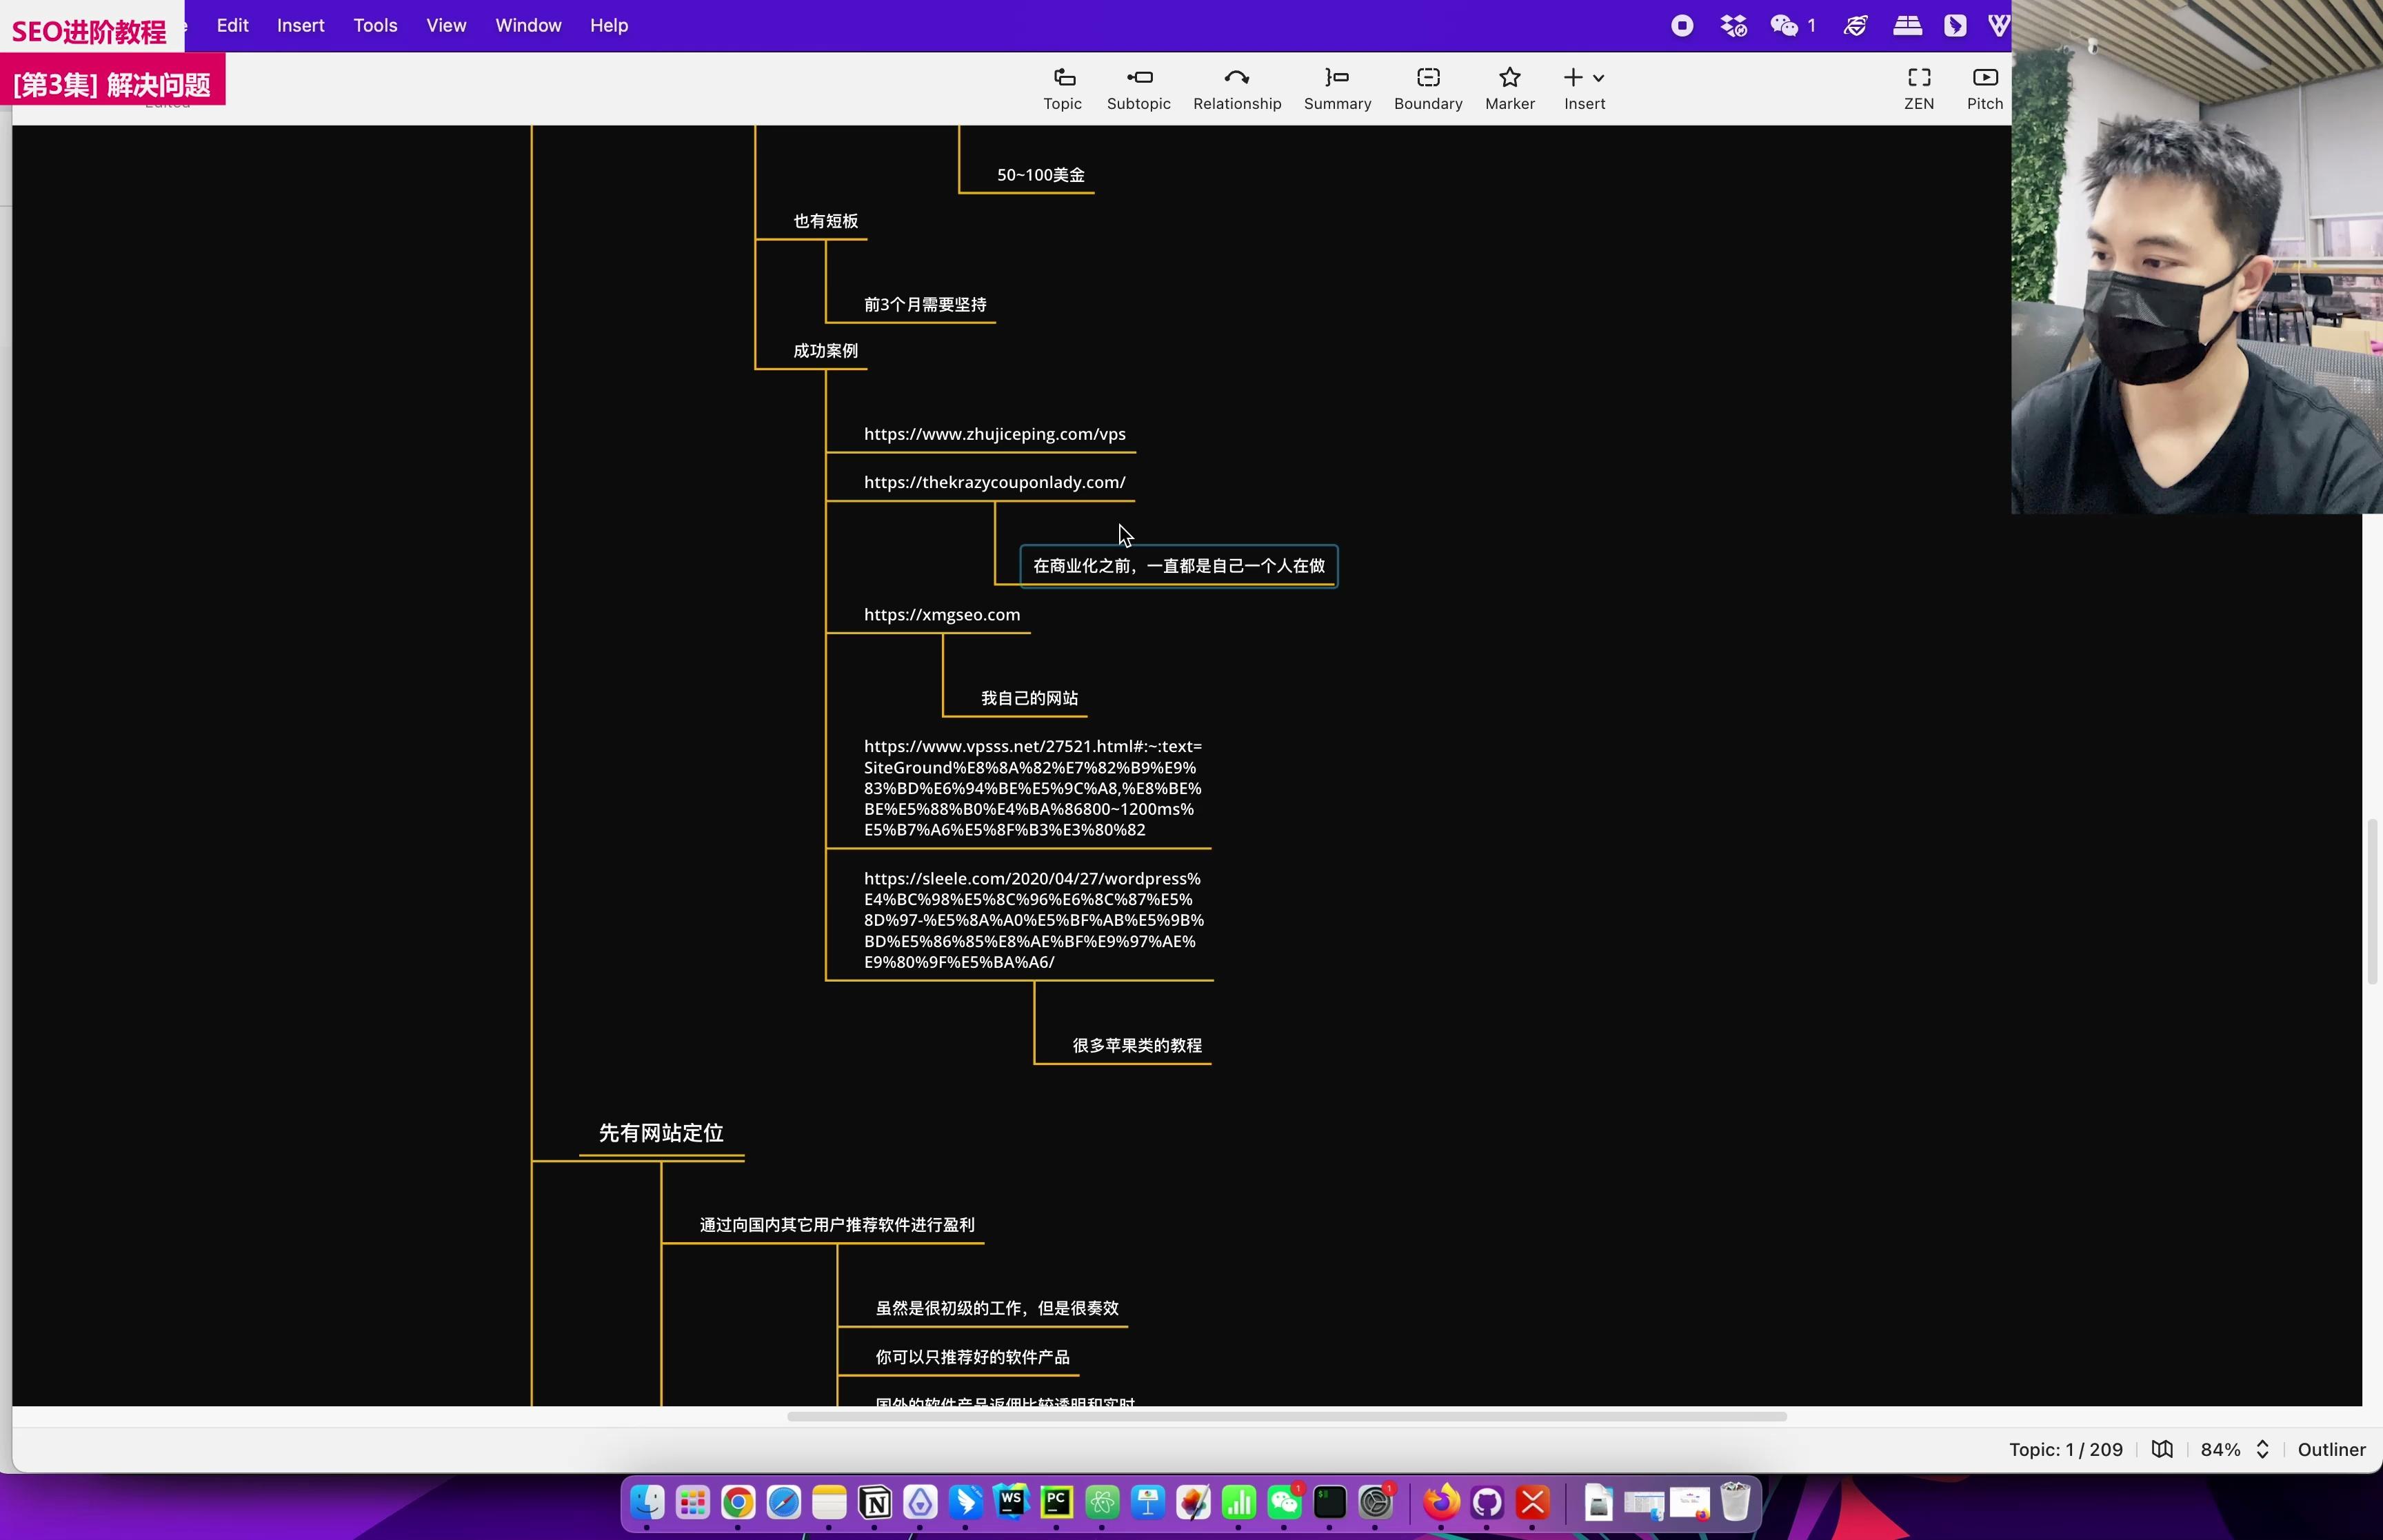Select the 成功案例 topic
Viewport: 2383px width, 1540px height.
tap(825, 351)
